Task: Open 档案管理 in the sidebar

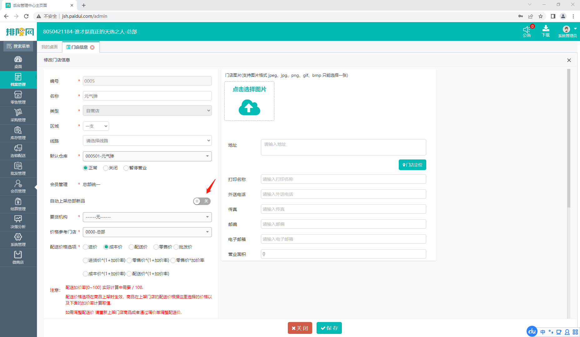Action: coord(18,80)
